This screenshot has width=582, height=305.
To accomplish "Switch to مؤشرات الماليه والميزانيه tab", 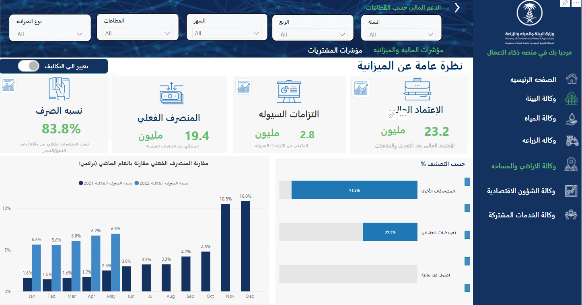I will [x=408, y=50].
